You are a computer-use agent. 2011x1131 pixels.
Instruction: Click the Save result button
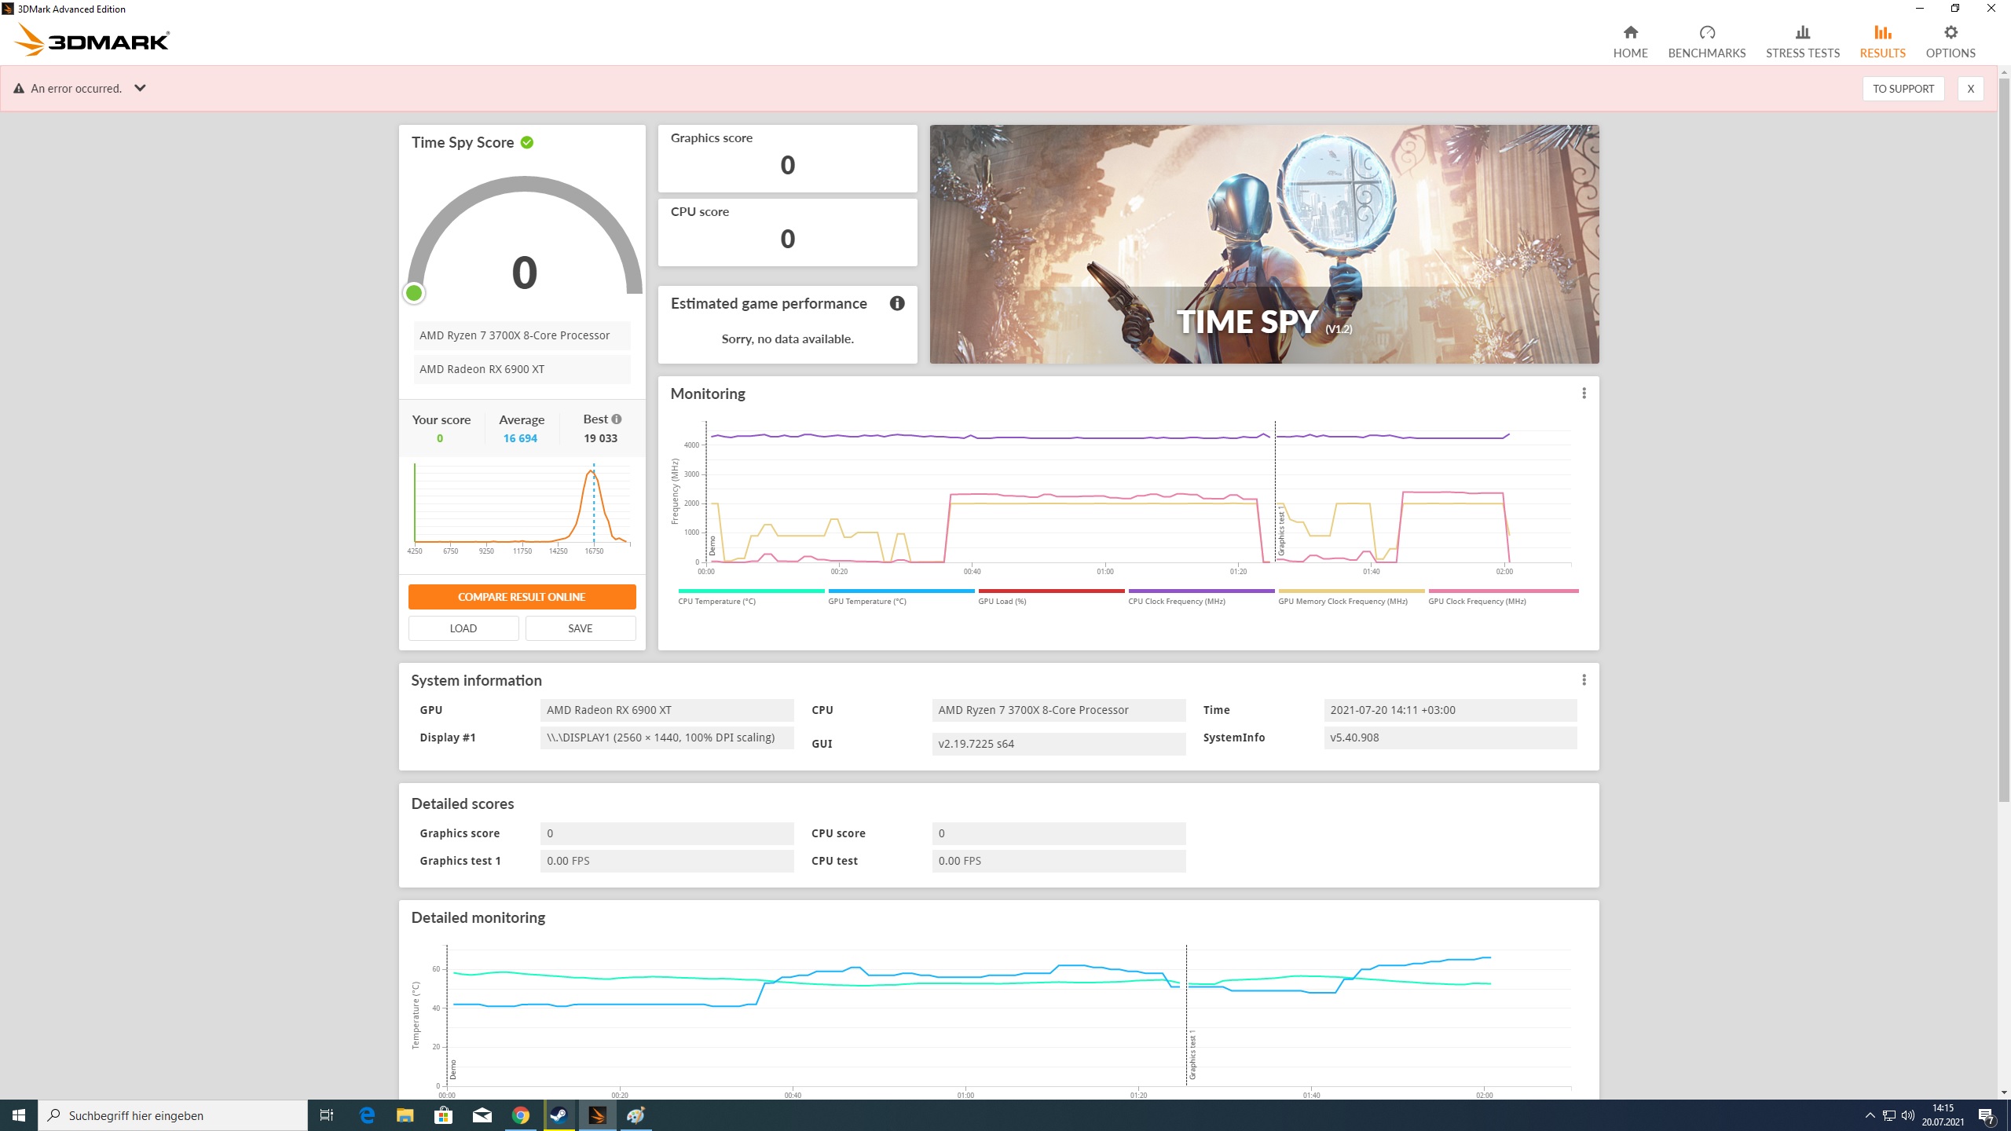[x=580, y=628]
